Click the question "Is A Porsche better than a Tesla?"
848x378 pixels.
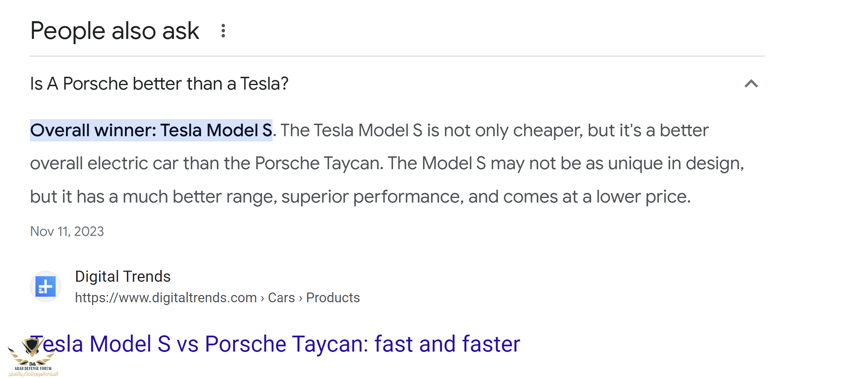click(x=159, y=84)
